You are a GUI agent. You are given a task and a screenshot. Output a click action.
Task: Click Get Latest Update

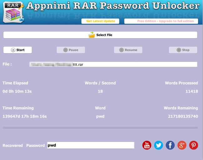click(x=100, y=21)
